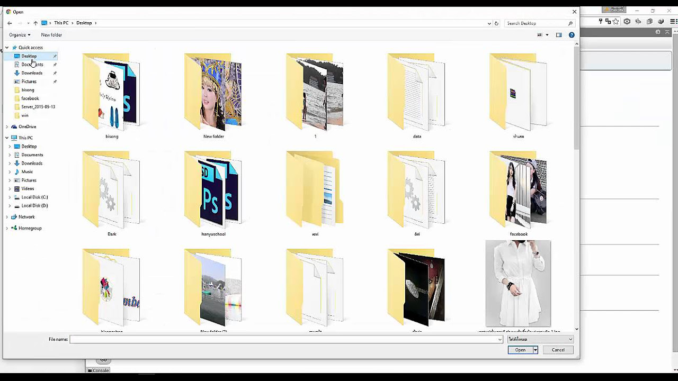Click the New folder command

pos(51,35)
